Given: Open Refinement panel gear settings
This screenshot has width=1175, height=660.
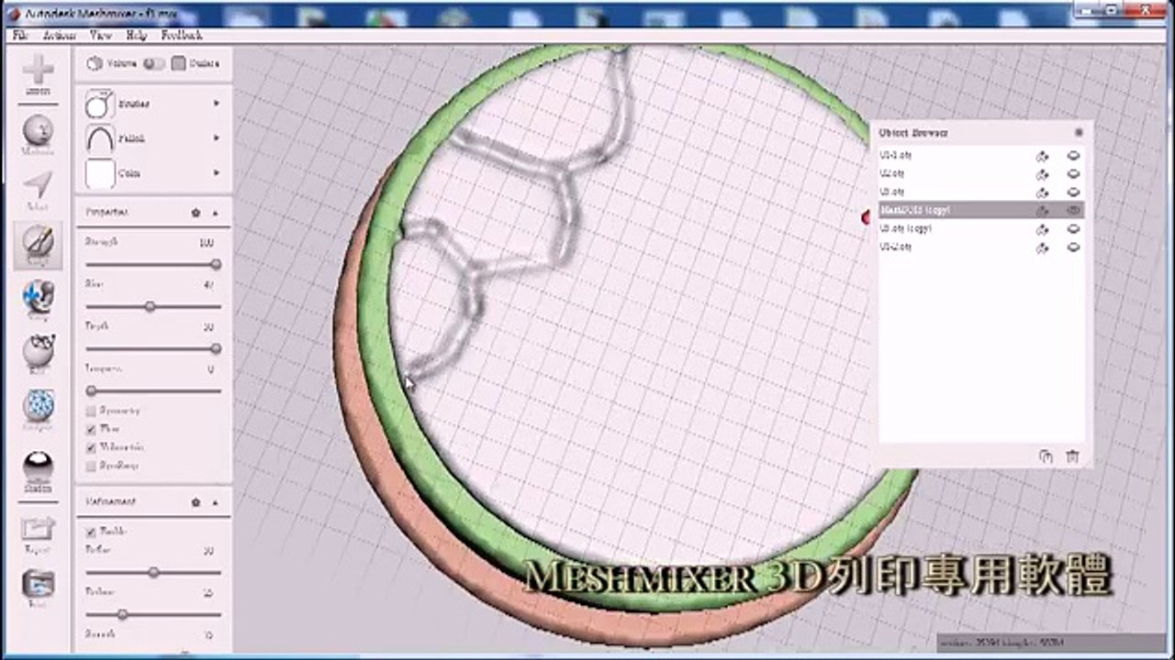Looking at the screenshot, I should point(196,502).
